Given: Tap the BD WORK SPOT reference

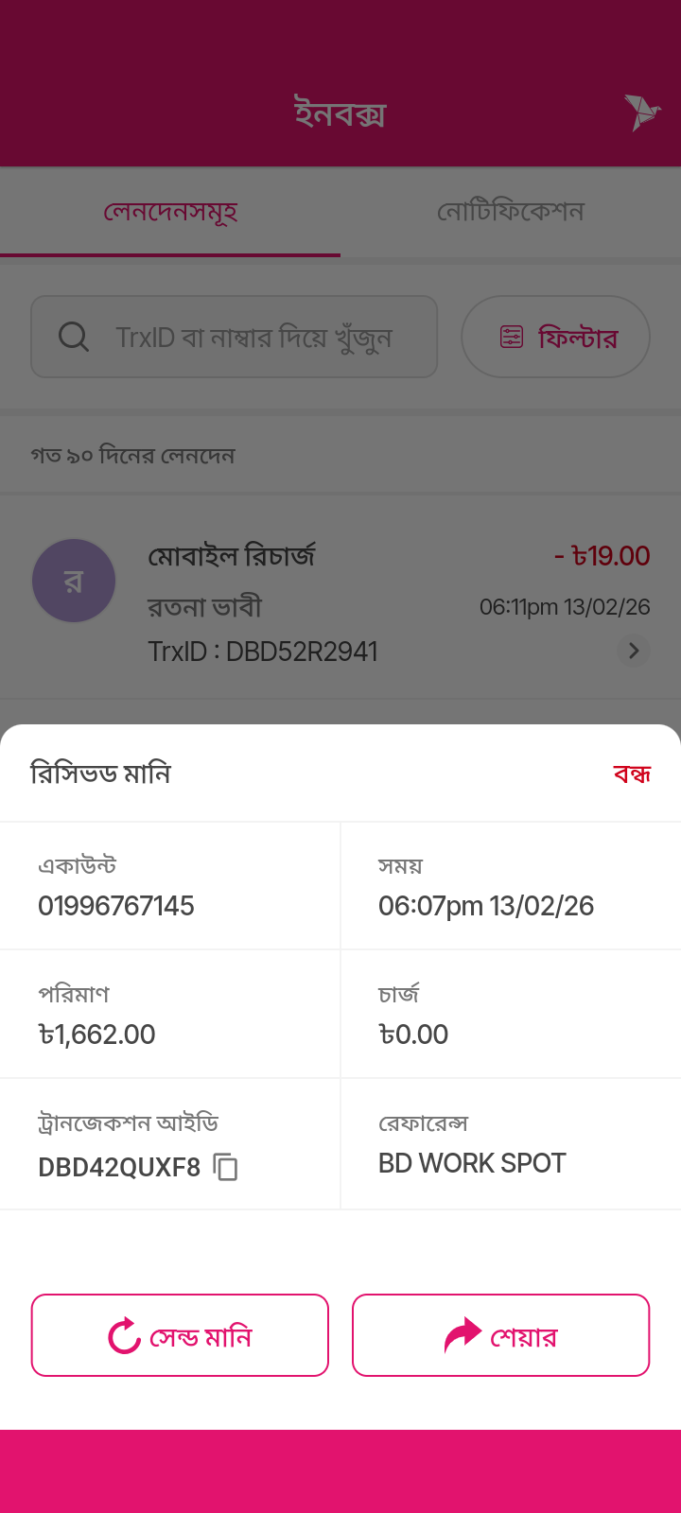Looking at the screenshot, I should pos(472,1163).
